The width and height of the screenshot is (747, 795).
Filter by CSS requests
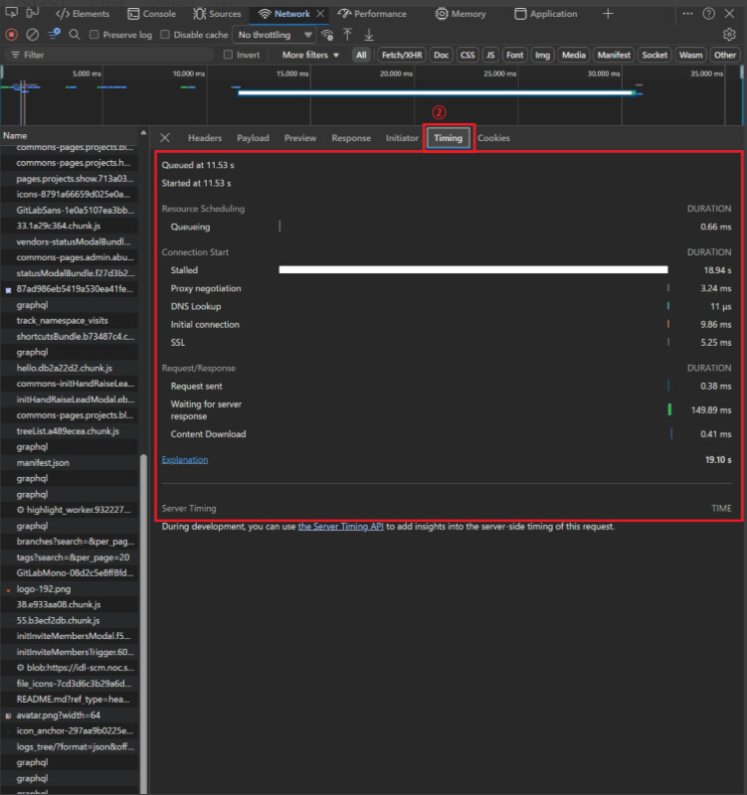pyautogui.click(x=467, y=55)
